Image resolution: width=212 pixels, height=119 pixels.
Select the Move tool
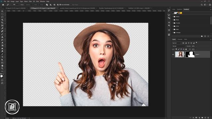pyautogui.click(x=2, y=11)
